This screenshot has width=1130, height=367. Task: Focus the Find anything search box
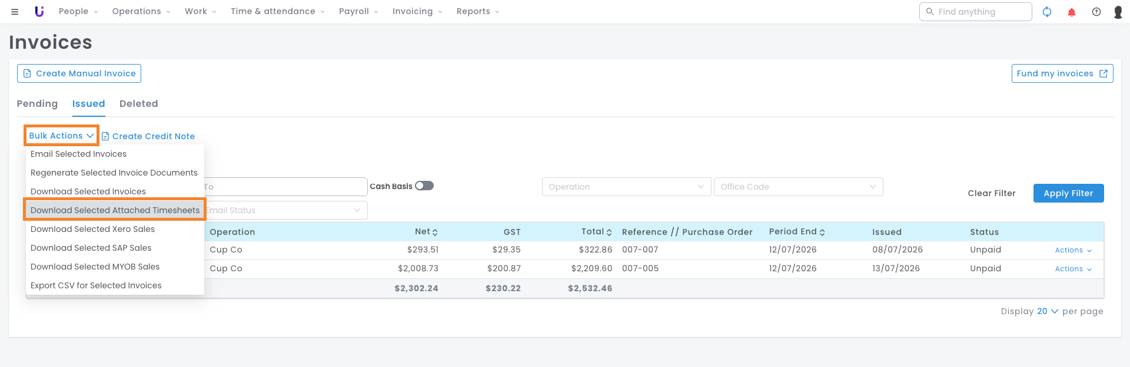tap(975, 12)
